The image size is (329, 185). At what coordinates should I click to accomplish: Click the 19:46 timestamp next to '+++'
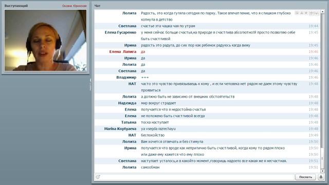pos(313,78)
